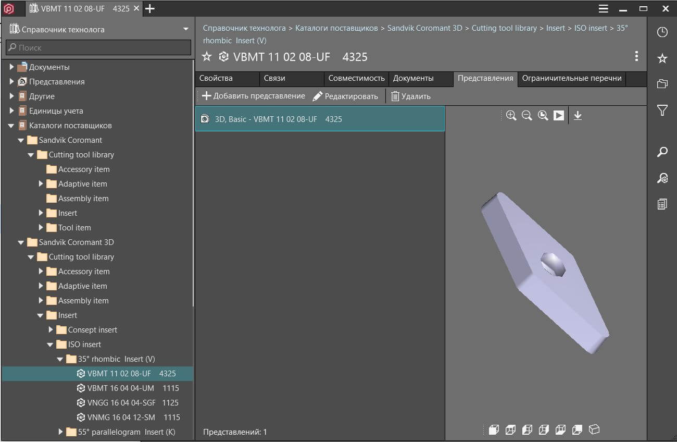Open the history clock icon in right sidebar
677x442 pixels.
pos(662,32)
